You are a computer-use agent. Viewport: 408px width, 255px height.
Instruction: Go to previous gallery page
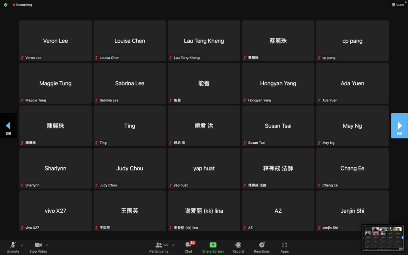point(8,126)
